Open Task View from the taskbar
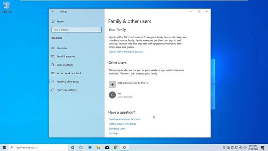 click(81, 147)
